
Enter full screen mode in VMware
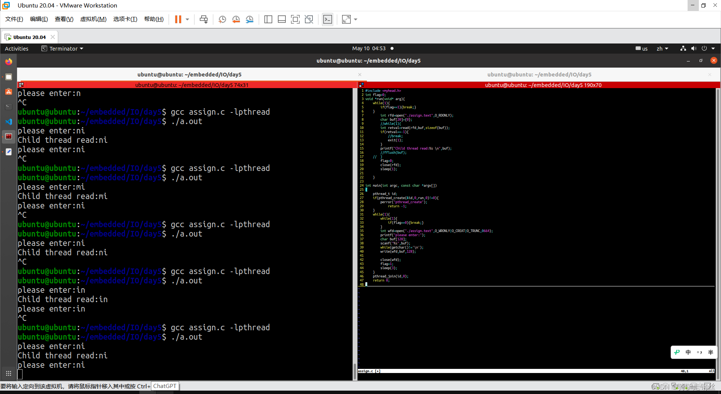click(x=295, y=19)
